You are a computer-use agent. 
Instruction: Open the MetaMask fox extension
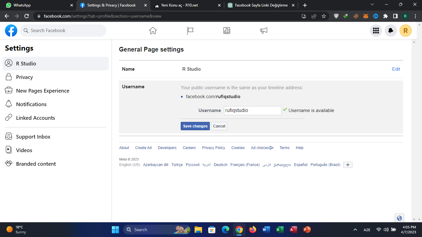pos(366,16)
